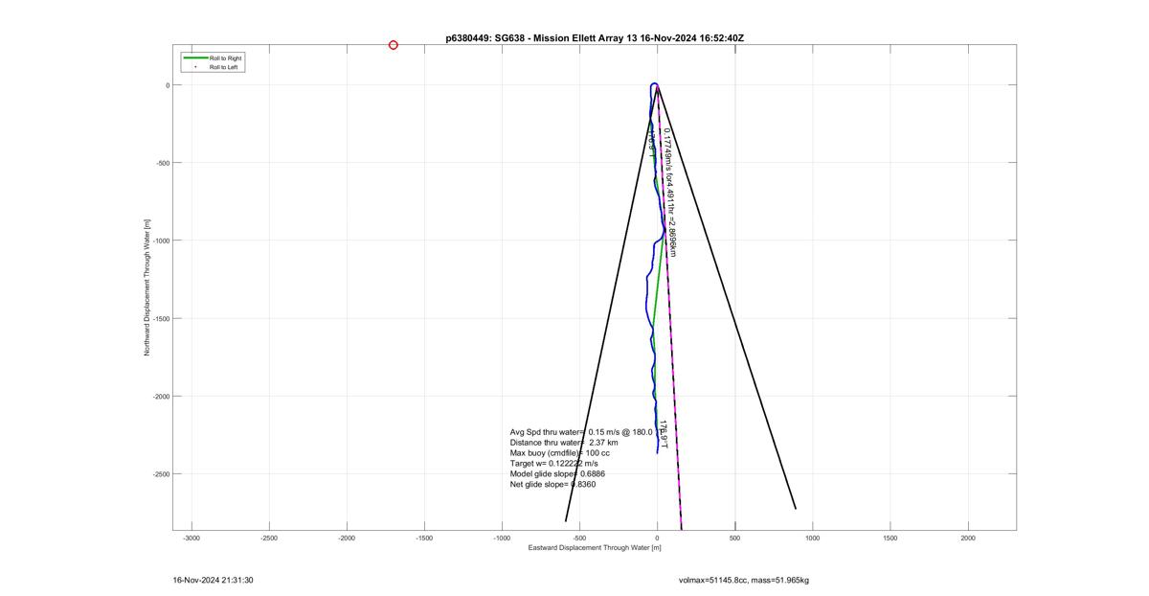Click the '-500' tick on the eastward axis
This screenshot has width=1149, height=596.
[579, 539]
